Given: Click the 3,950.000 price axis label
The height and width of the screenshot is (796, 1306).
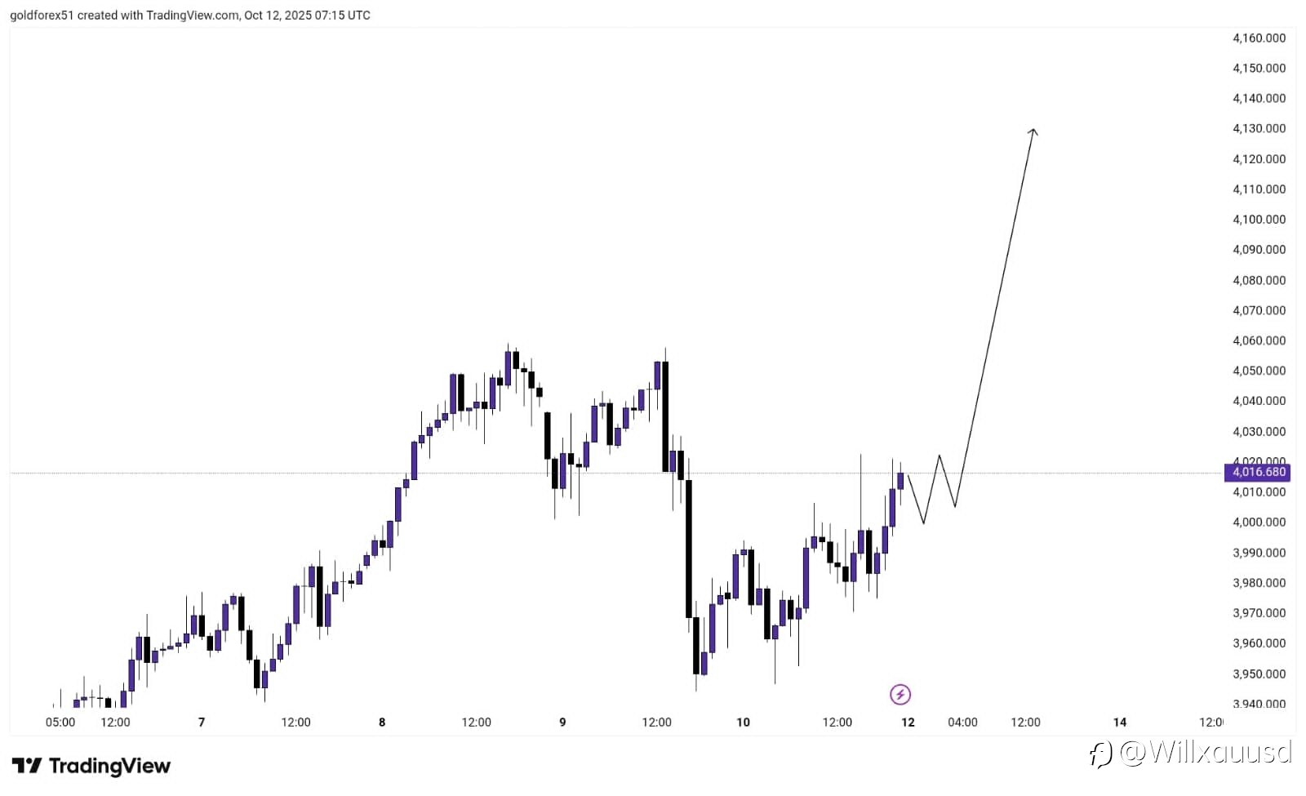Looking at the screenshot, I should [1259, 674].
